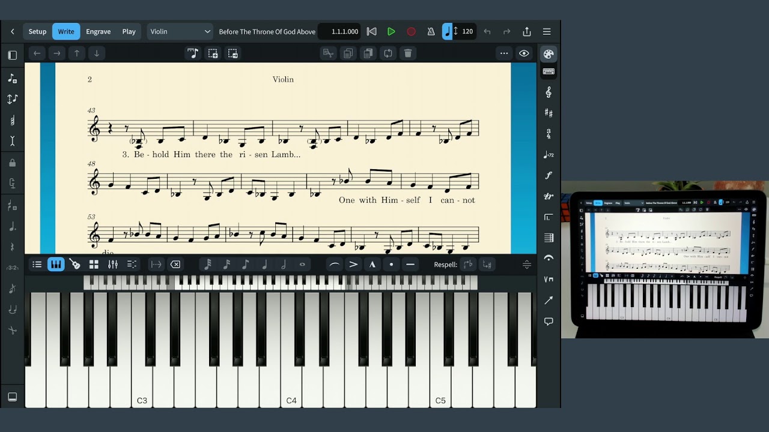The height and width of the screenshot is (432, 769).
Task: Toggle the on-screen keyboard panel icon
Action: (x=549, y=72)
